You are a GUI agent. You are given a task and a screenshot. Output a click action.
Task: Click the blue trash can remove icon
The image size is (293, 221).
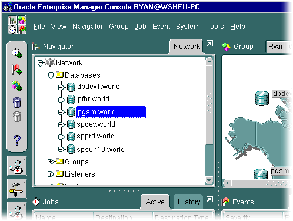click(17, 103)
